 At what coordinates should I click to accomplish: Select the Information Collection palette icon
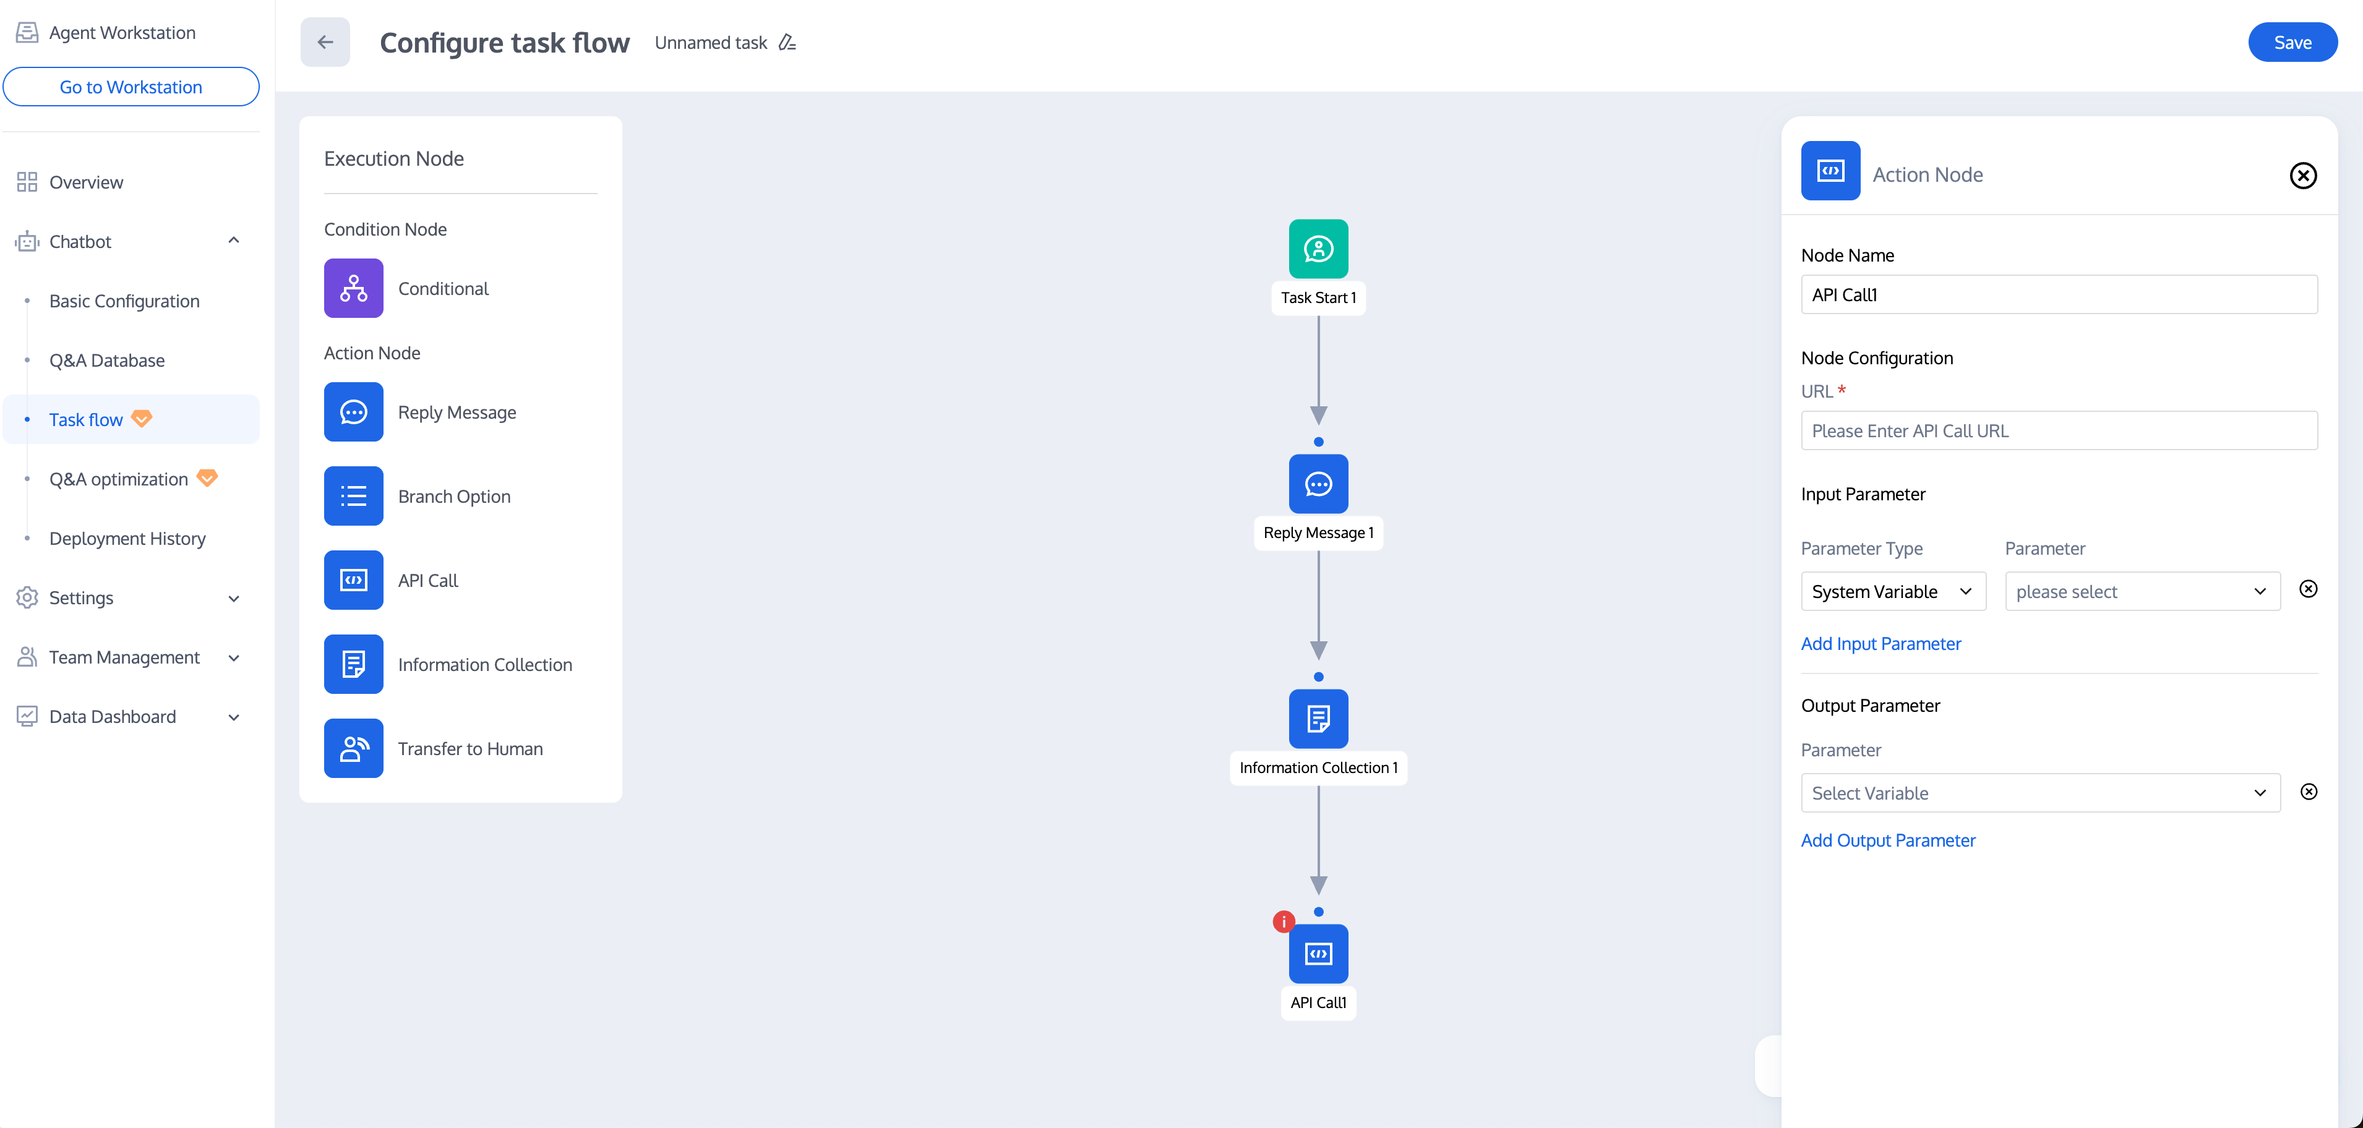(x=353, y=664)
